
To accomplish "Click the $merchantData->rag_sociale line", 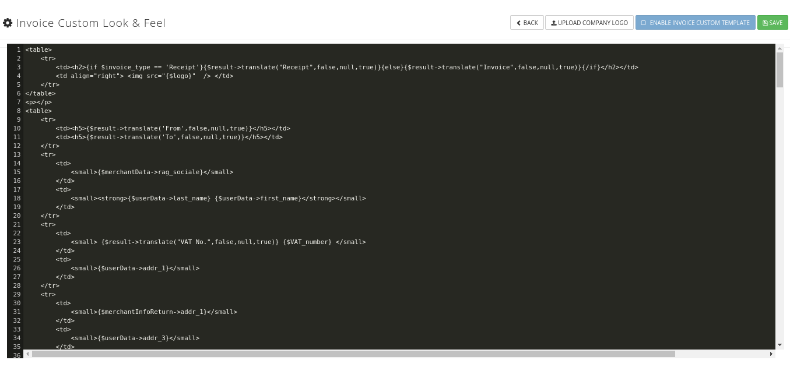I will click(x=152, y=172).
